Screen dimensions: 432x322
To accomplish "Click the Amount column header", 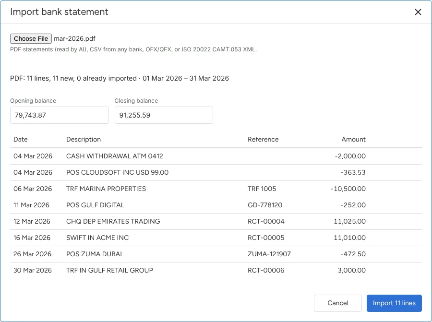I will pos(353,139).
